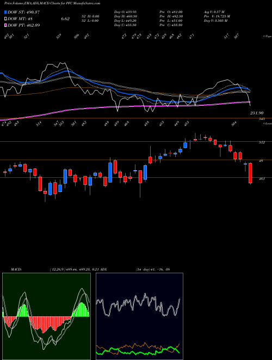Image resolution: width=272 pixels, height=360 pixels.
Task: Click the Pre C previous close value
Action: (x=171, y=25)
